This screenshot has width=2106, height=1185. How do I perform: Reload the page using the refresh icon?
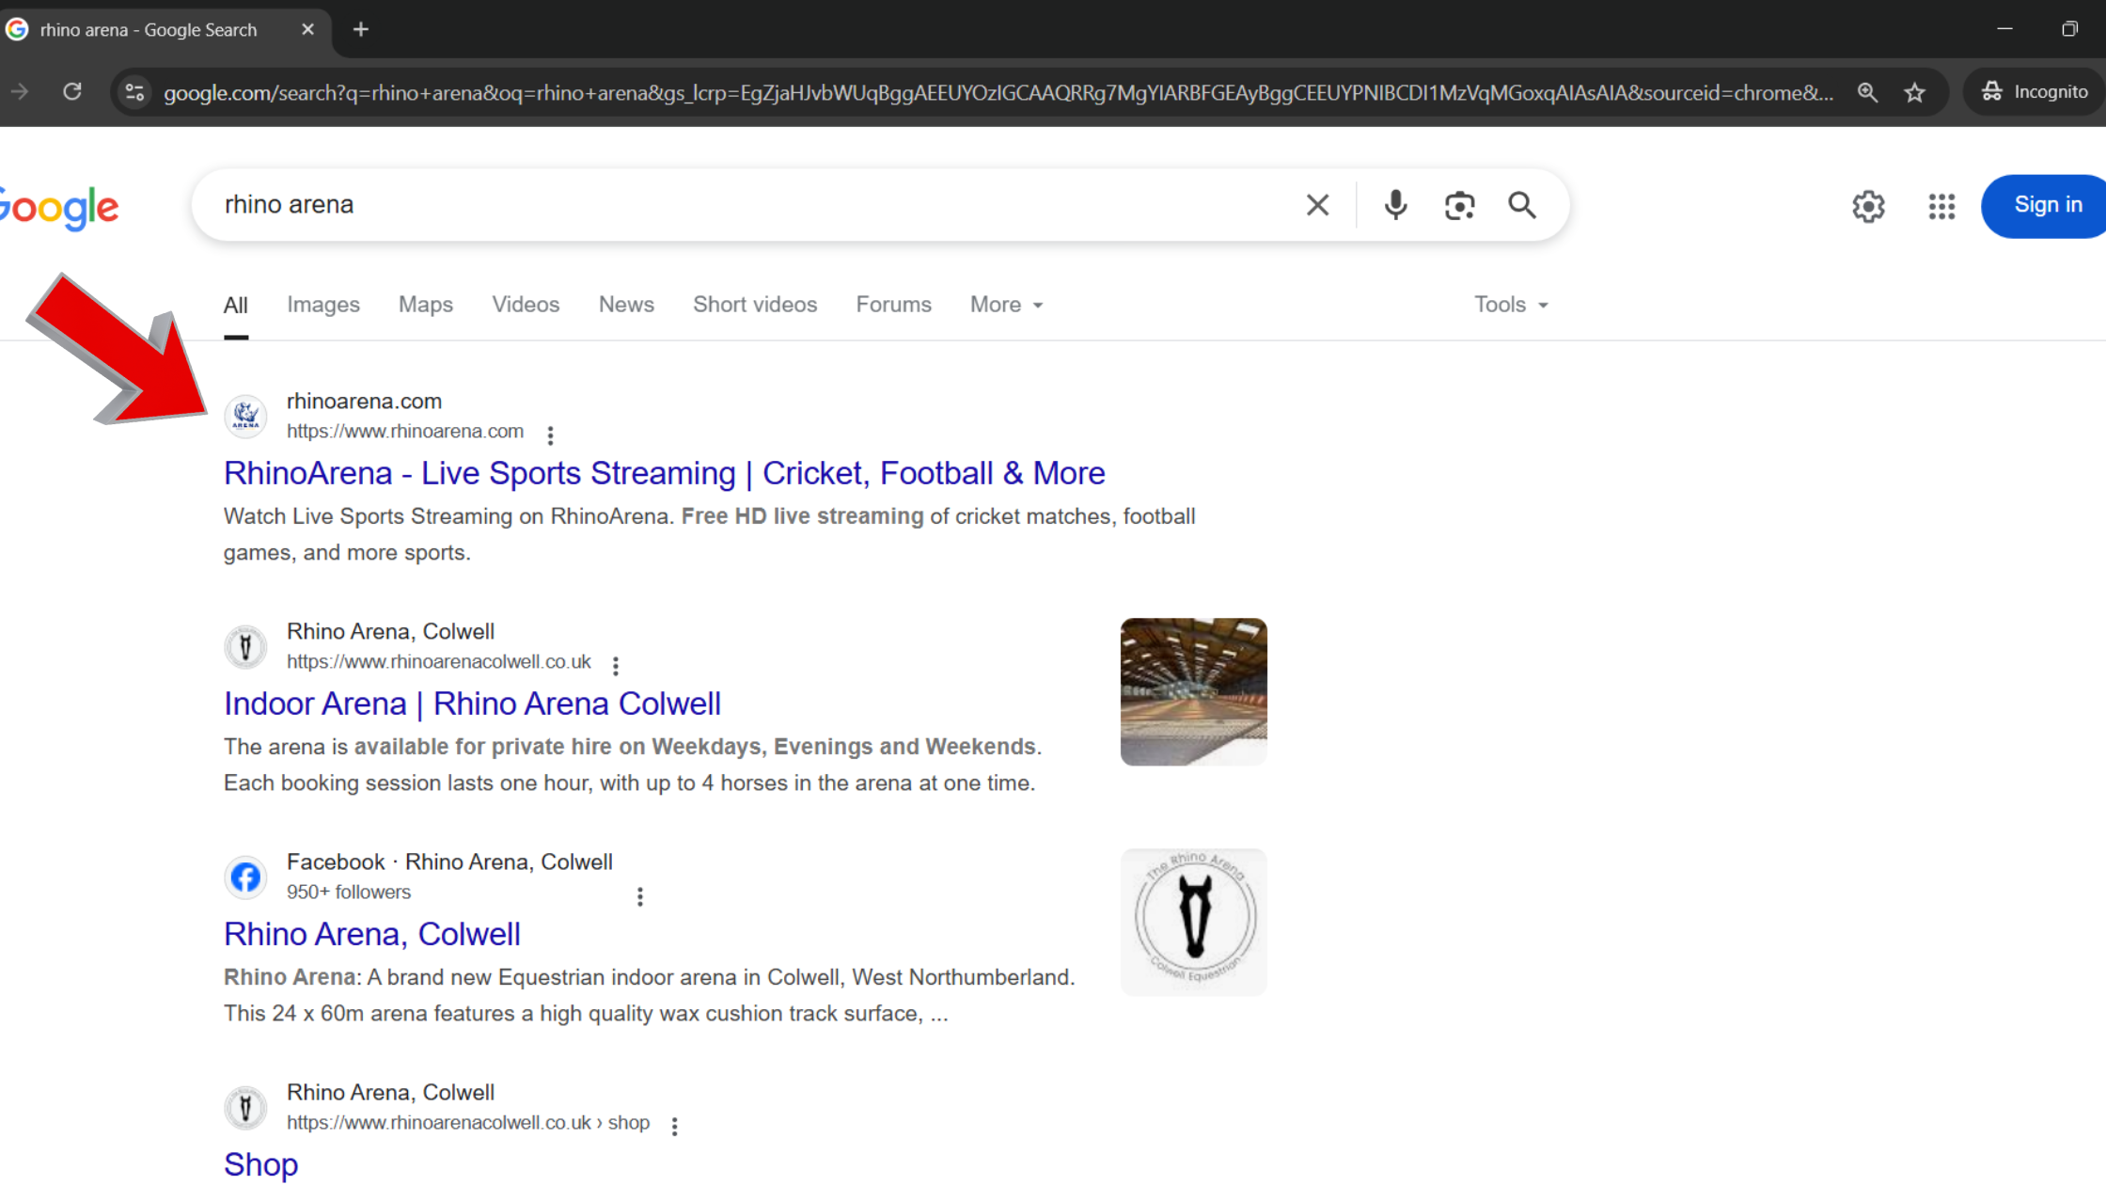72,91
